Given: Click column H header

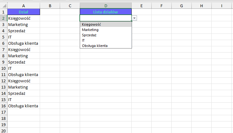Looking at the screenshot, I should [x=201, y=6].
